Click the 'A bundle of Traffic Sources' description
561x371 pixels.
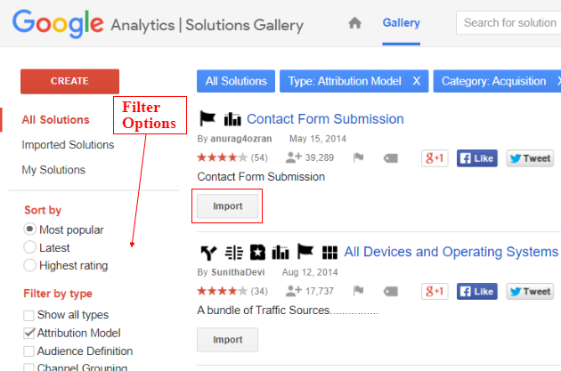coord(288,311)
